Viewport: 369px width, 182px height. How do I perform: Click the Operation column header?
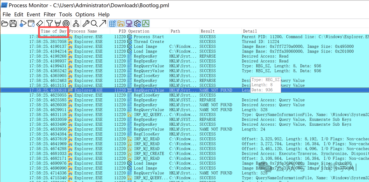[x=138, y=31]
